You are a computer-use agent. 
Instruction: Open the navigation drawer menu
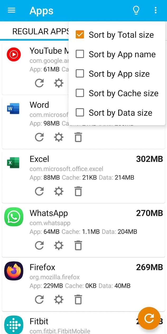click(11, 10)
